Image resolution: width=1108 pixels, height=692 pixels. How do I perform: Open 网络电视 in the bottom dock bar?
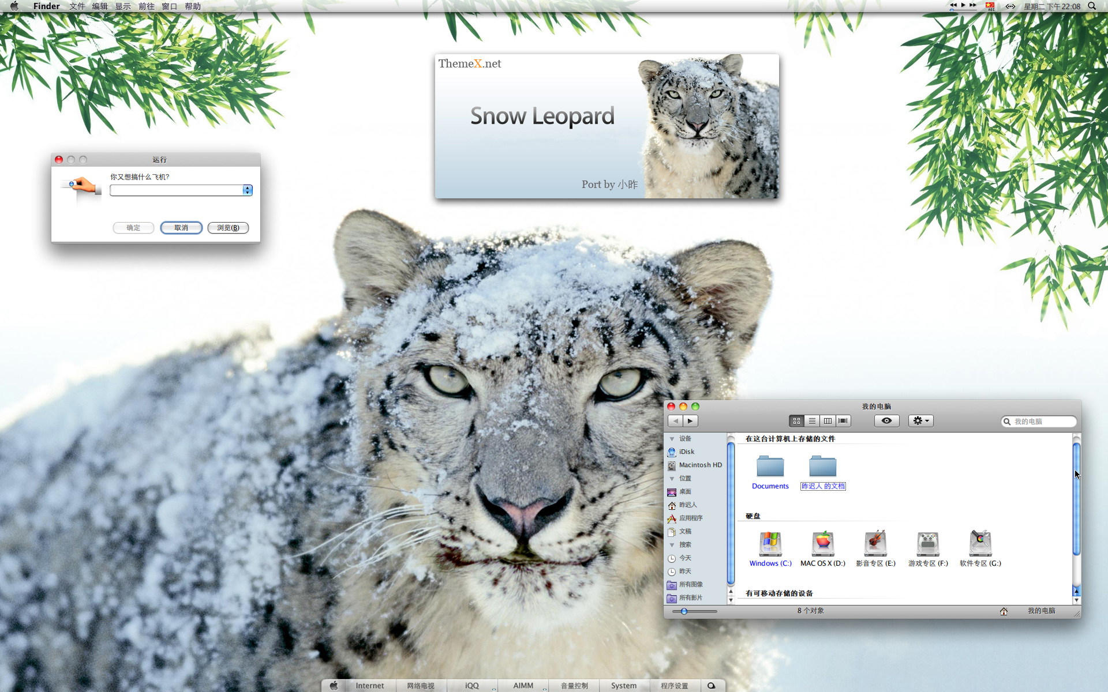pyautogui.click(x=421, y=686)
